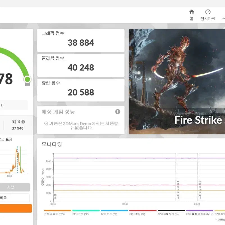Screen dimensions: 225x225
Task: Click the green gauge end knob
Action: (27, 79)
